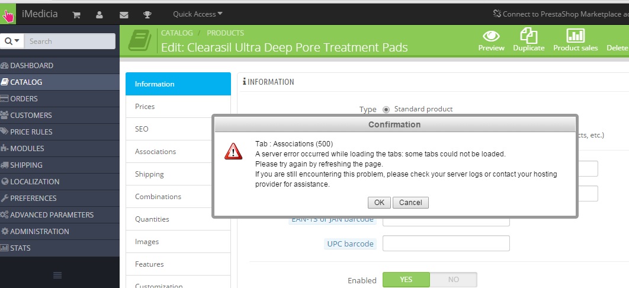Connect to PrestaShop Marketplace account link
Image resolution: width=629 pixels, height=288 pixels.
[x=561, y=14]
